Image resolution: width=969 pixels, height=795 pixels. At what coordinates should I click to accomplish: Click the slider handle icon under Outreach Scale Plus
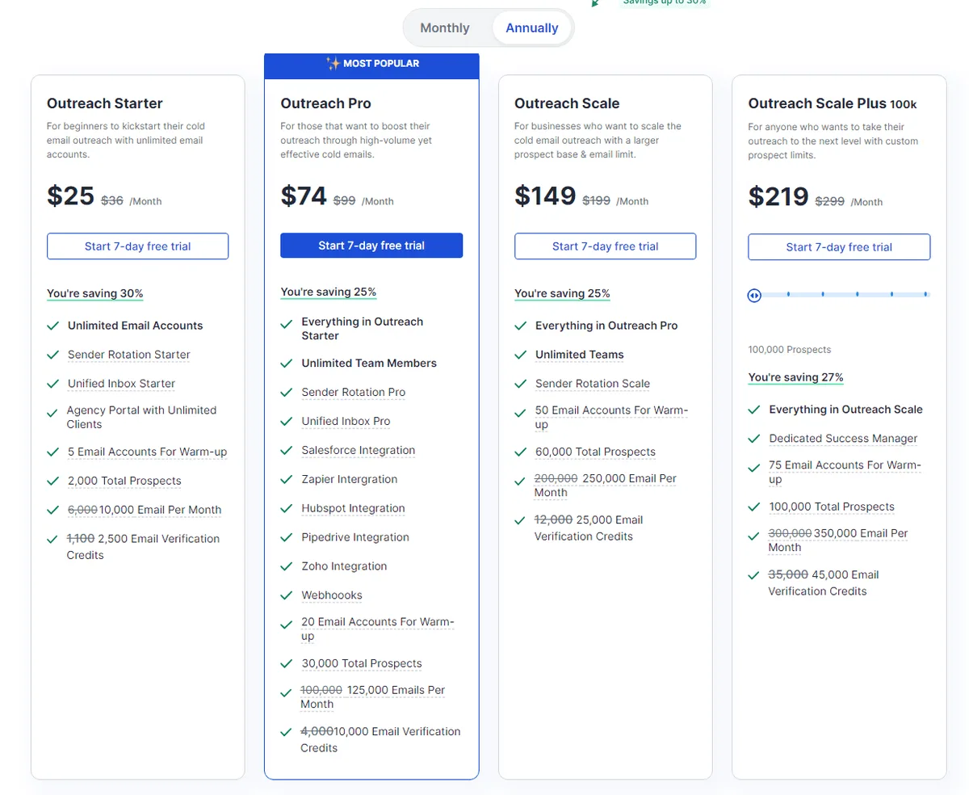[x=753, y=295]
